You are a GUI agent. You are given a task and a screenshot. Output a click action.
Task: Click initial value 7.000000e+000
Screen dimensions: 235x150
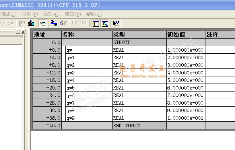186,95
